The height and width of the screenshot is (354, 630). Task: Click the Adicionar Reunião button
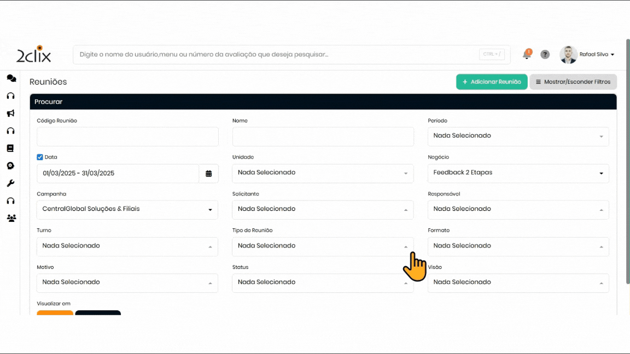pyautogui.click(x=491, y=82)
